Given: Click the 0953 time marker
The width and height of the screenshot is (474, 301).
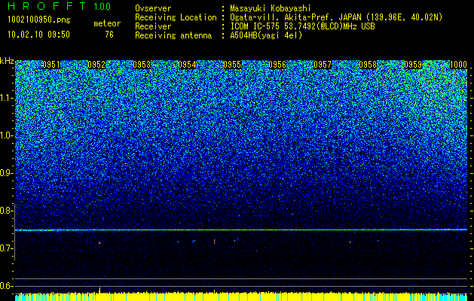Looking at the screenshot, I should [142, 65].
